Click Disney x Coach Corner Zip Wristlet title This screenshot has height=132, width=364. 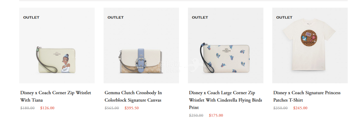56,96
